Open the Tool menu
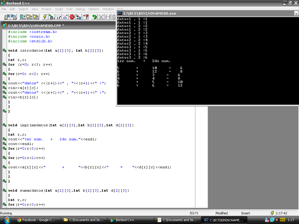Image resolution: width=299 pixels, height=224 pixels. pyautogui.click(x=69, y=9)
